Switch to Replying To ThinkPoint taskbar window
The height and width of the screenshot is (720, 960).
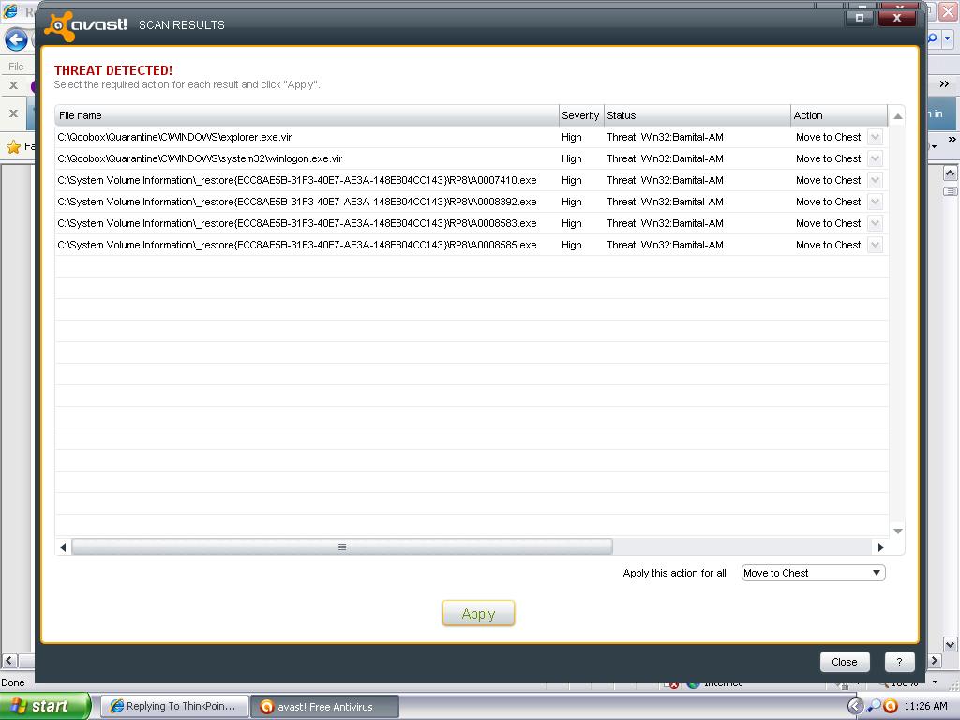click(174, 706)
